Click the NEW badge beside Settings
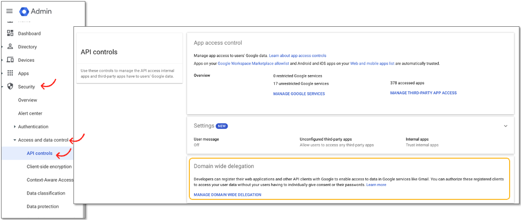 [221, 126]
